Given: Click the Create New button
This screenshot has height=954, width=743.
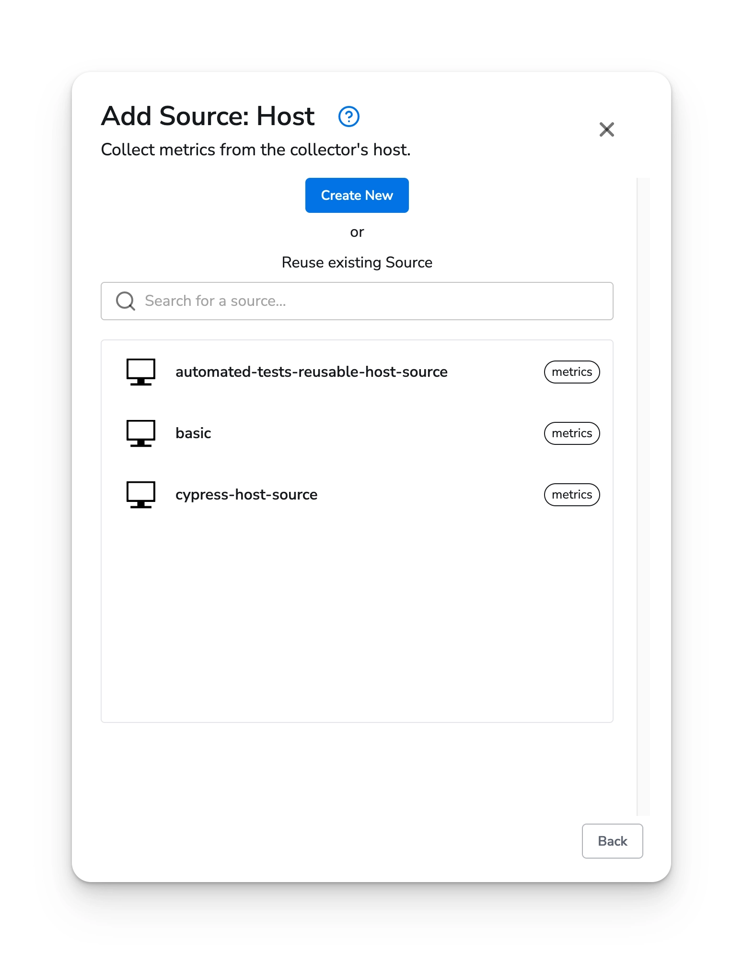Looking at the screenshot, I should coord(357,195).
